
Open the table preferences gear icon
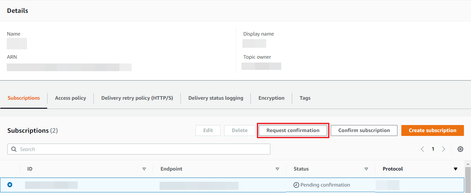coord(460,149)
